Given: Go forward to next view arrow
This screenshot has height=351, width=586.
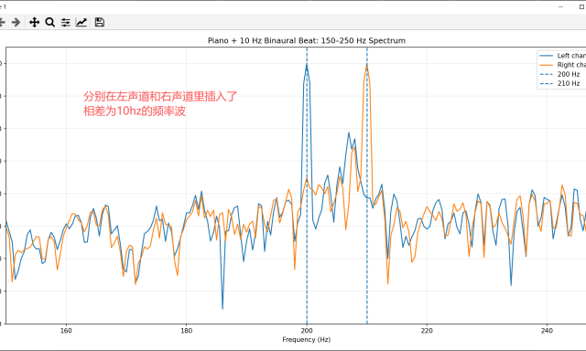Looking at the screenshot, I should pos(16,22).
